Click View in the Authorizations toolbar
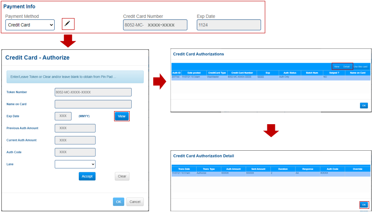This screenshot has width=373, height=213. pos(336,67)
